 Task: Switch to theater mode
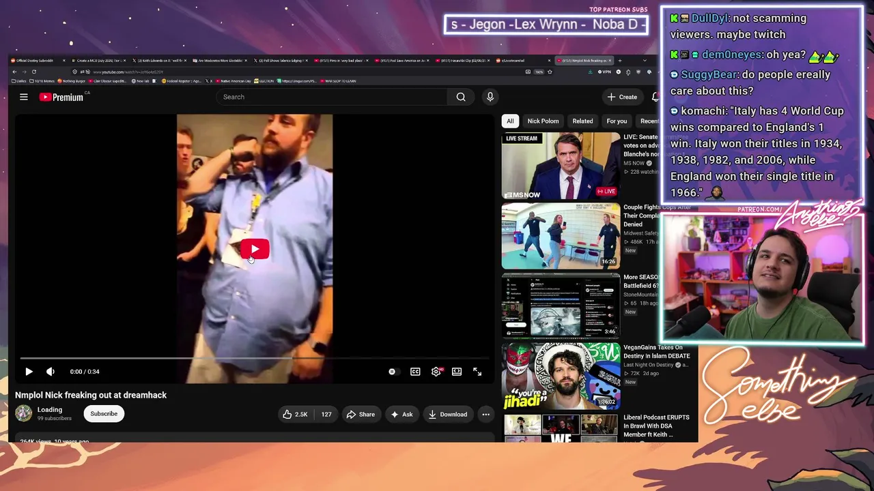(x=457, y=372)
